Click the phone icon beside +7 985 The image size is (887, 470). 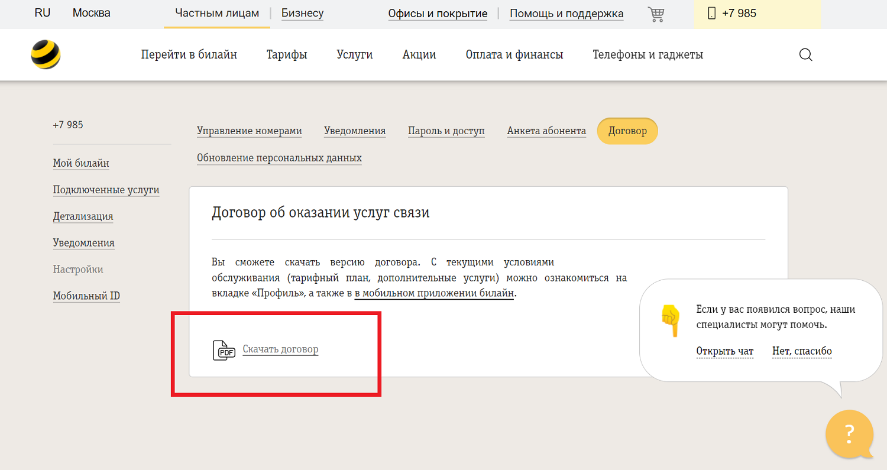click(711, 13)
